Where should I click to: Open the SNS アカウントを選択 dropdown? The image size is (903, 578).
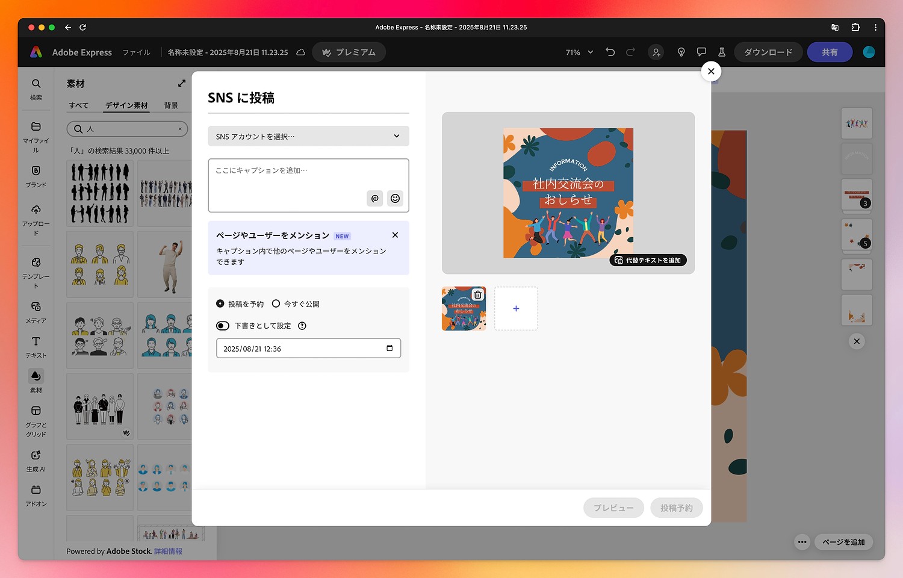(308, 136)
